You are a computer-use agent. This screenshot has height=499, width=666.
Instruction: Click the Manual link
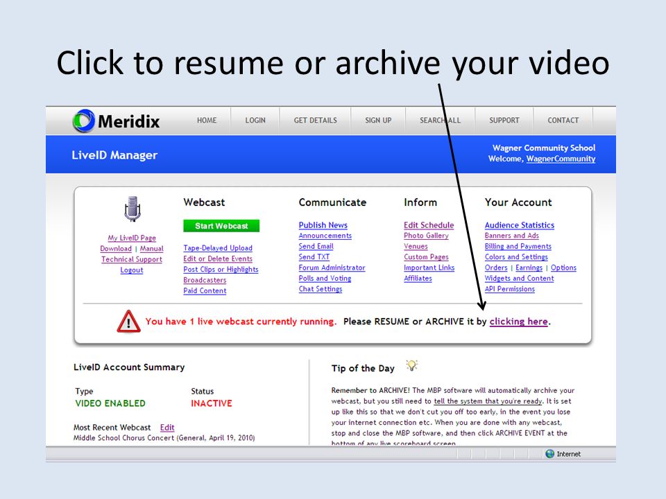[x=152, y=249]
